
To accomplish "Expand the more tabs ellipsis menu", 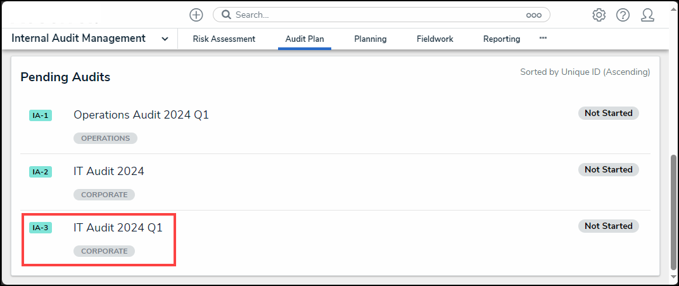I will (543, 38).
